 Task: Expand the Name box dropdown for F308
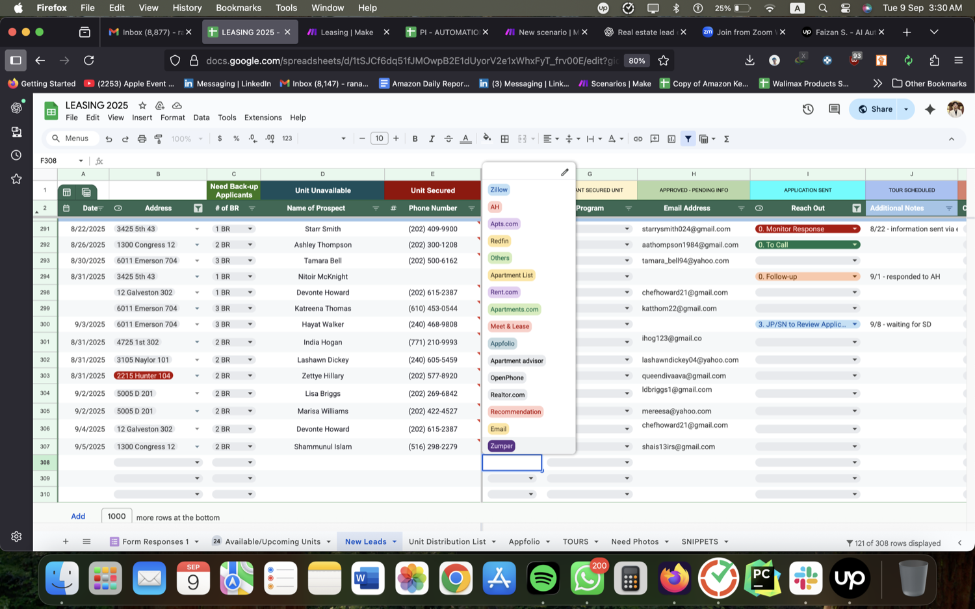coord(81,161)
